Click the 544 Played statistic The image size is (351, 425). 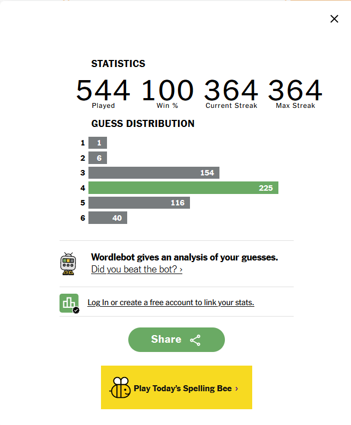click(x=103, y=93)
